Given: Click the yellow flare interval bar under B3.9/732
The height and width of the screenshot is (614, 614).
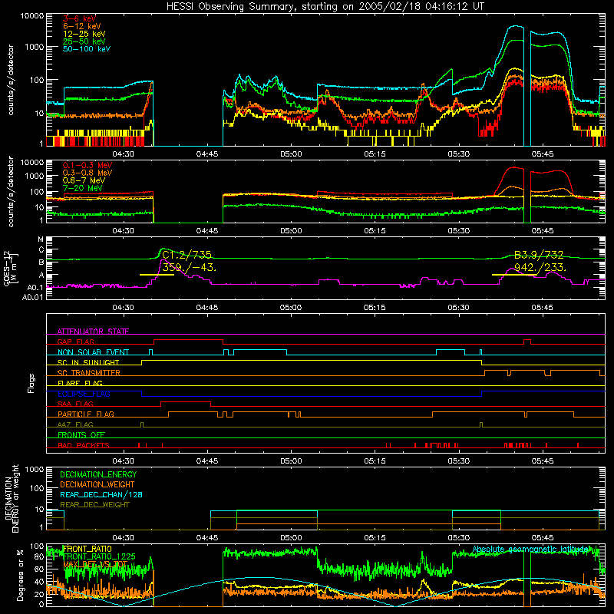Looking at the screenshot, I should 514,275.
